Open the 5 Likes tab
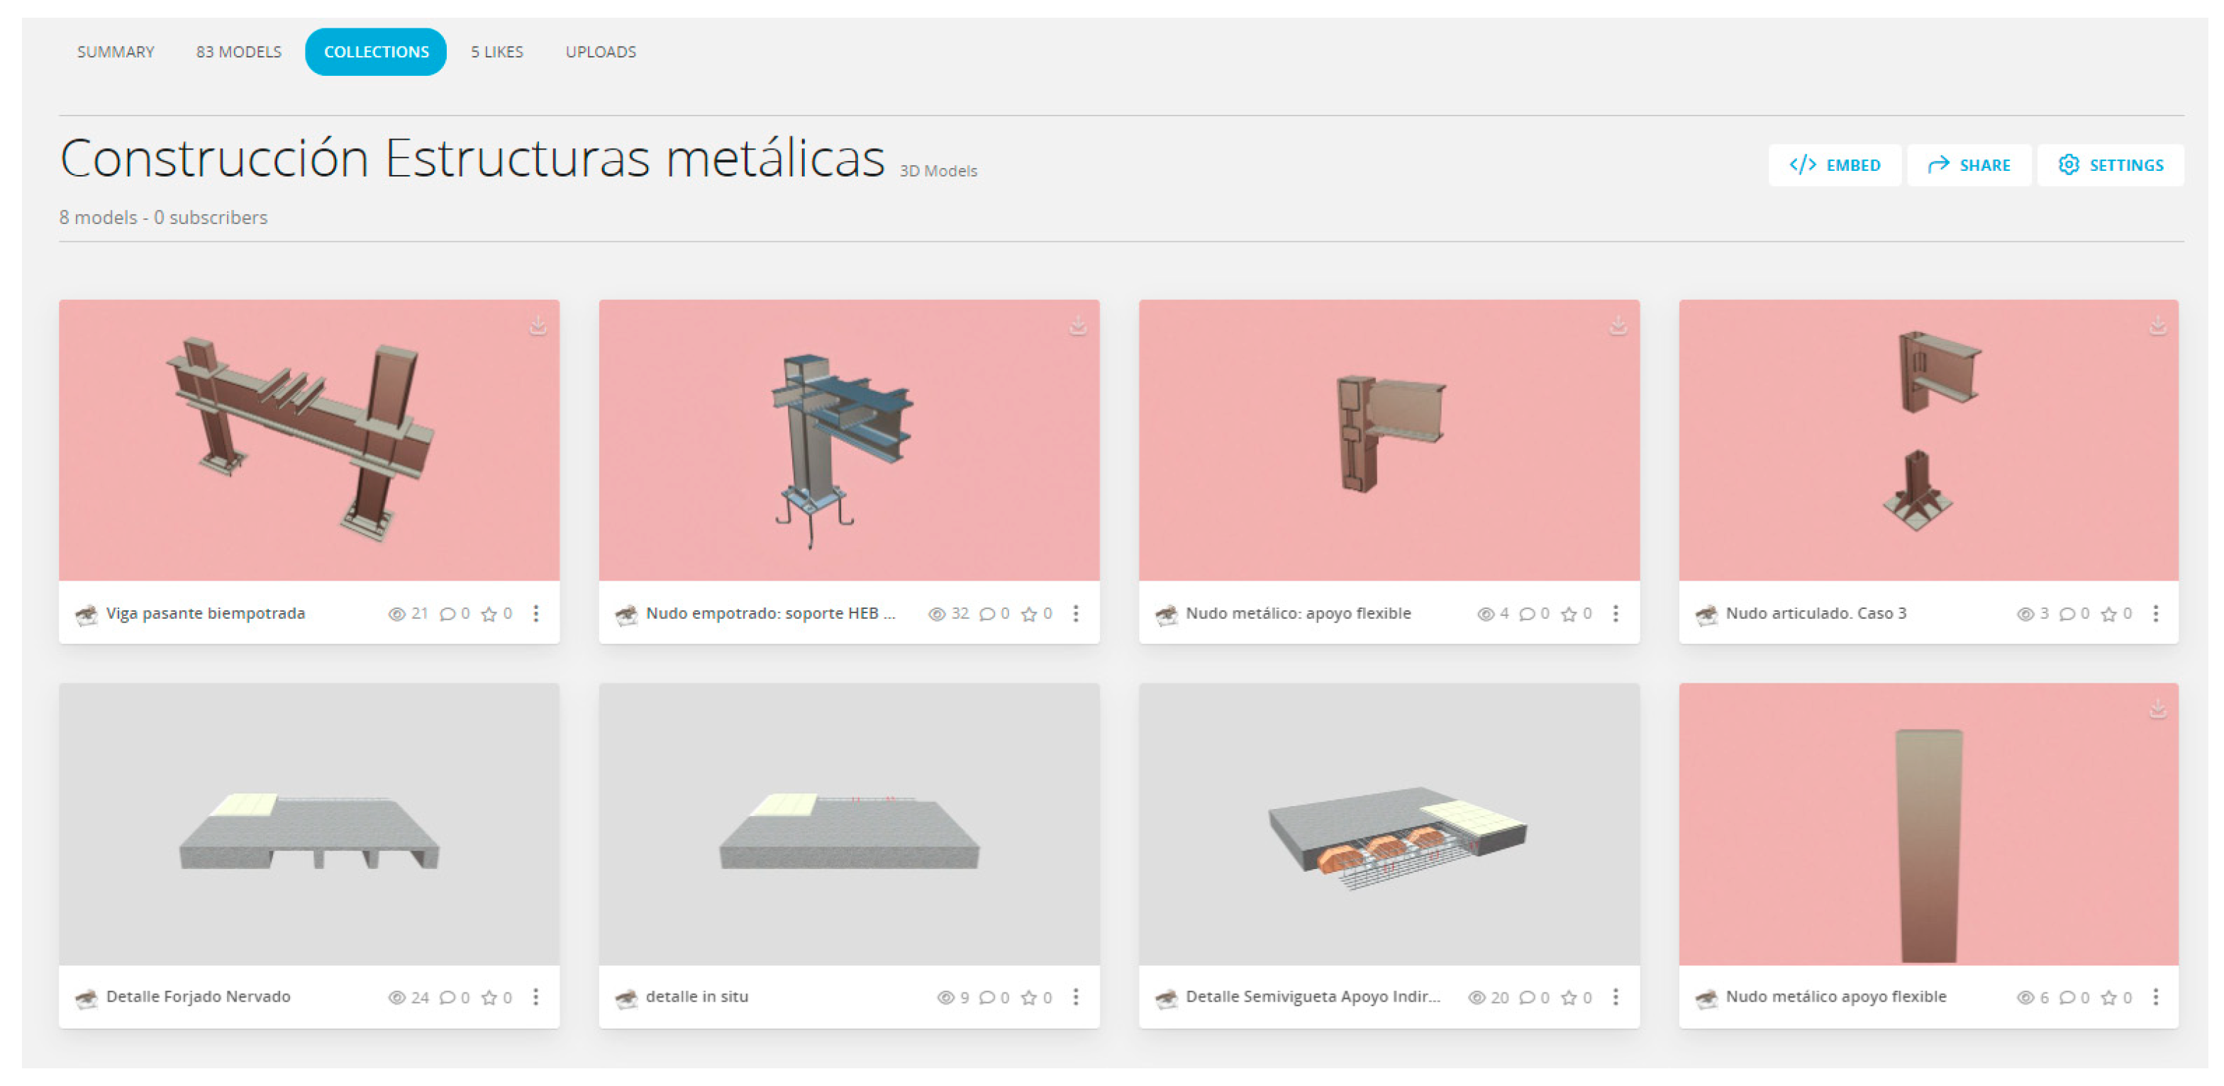This screenshot has height=1086, width=2224. 496,52
